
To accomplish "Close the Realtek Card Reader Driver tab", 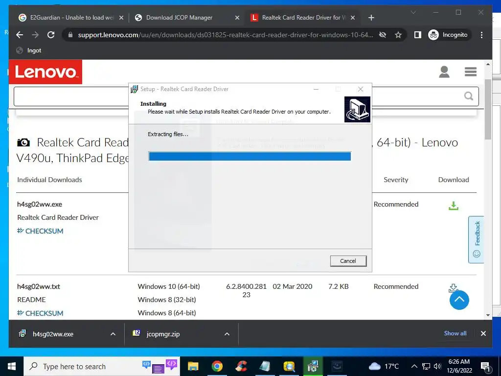I will pyautogui.click(x=353, y=18).
